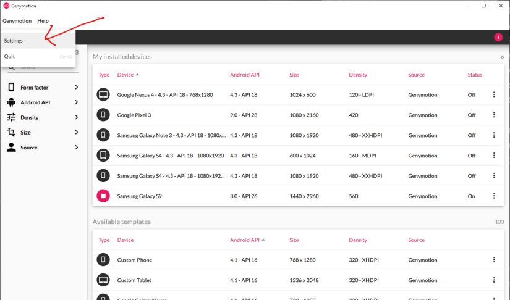
Task: Click the 'On' status of Galaxy S9
Action: pyautogui.click(x=471, y=196)
